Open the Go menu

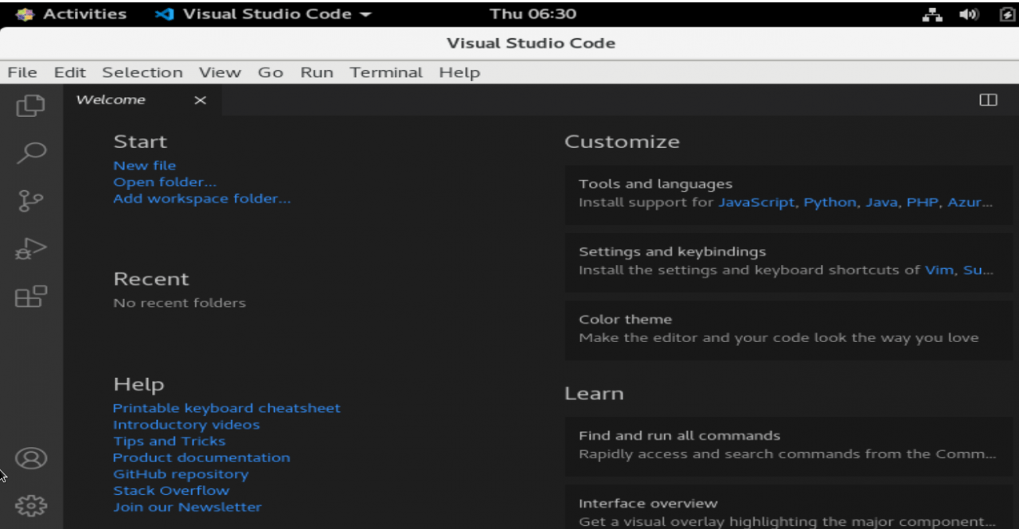coord(271,72)
